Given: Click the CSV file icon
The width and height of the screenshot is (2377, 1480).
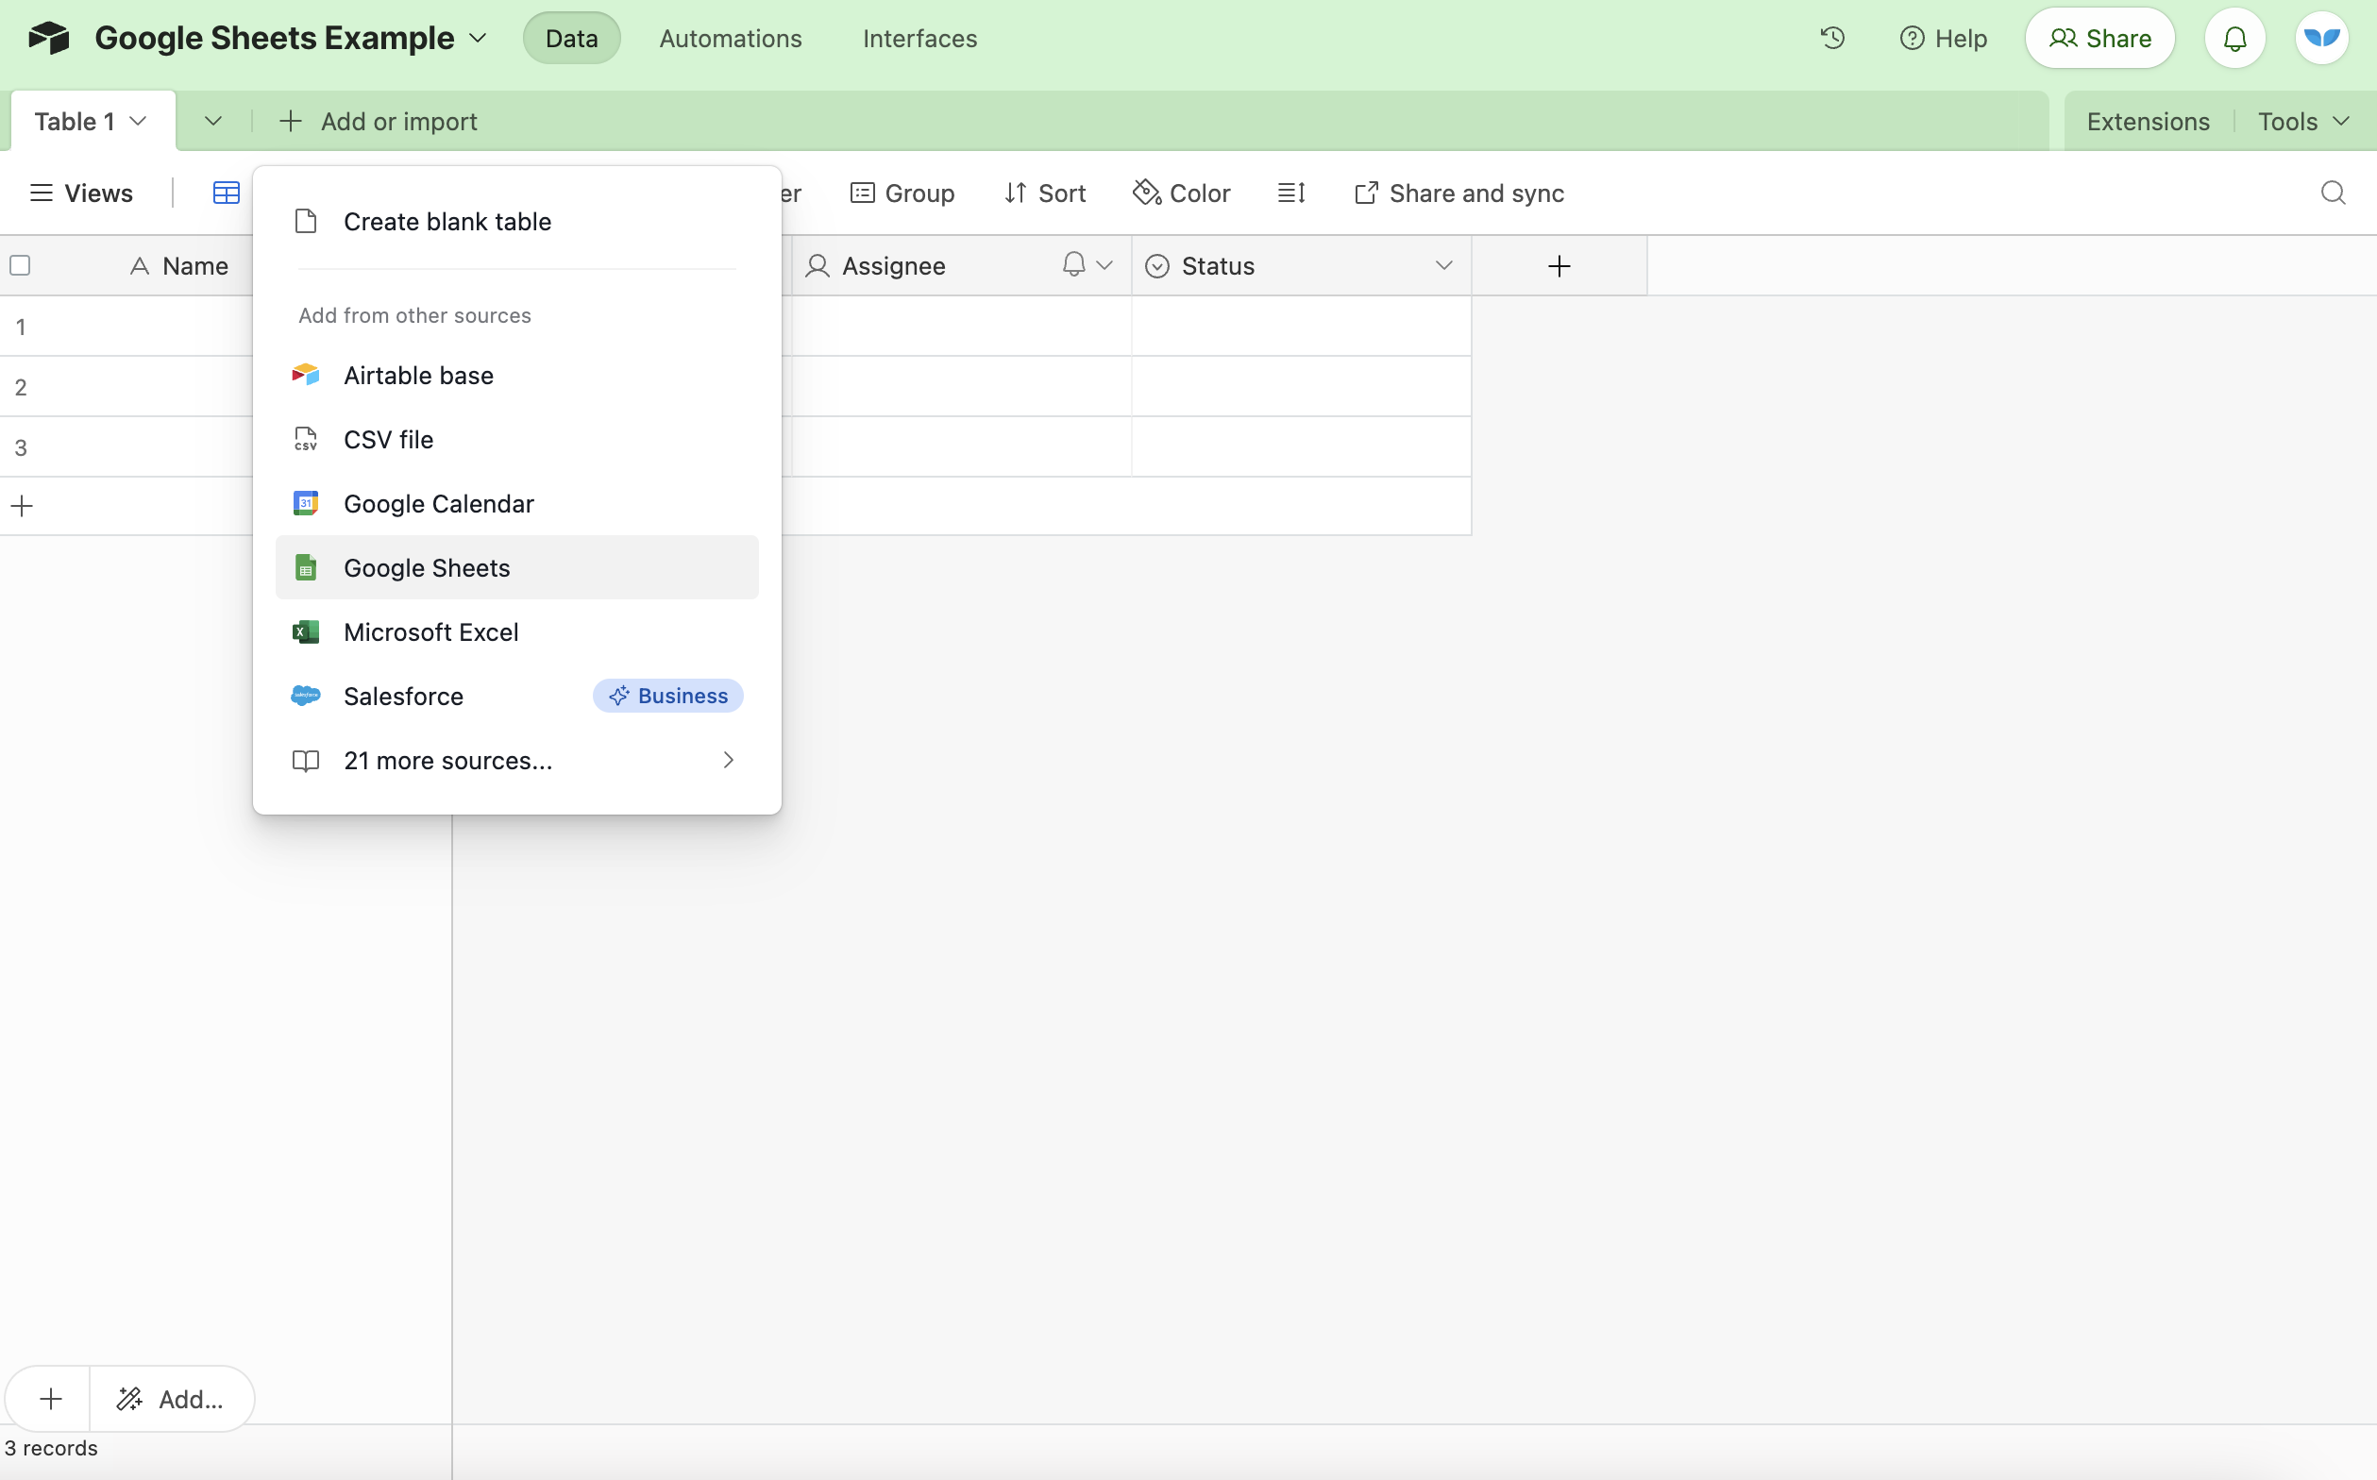Looking at the screenshot, I should tap(306, 440).
